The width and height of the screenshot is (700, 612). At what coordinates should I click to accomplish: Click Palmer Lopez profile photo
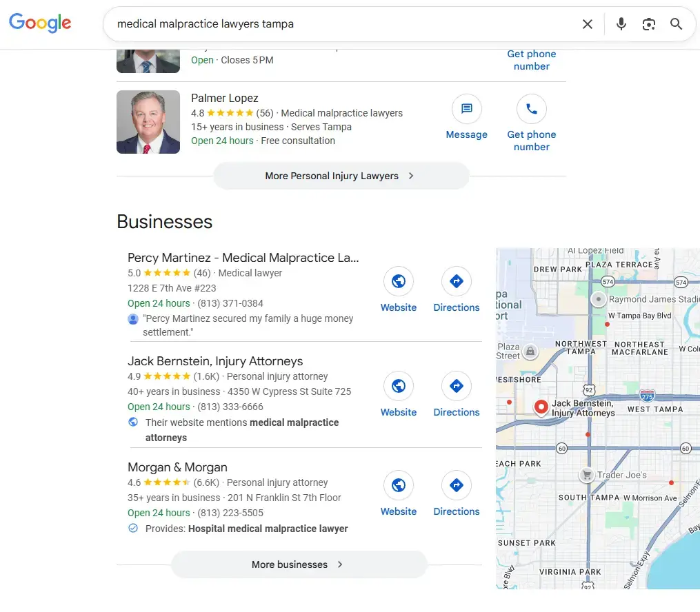[148, 122]
